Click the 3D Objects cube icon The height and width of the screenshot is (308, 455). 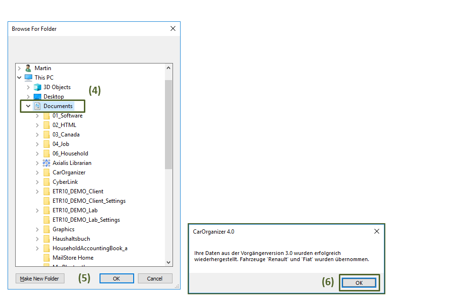[37, 87]
